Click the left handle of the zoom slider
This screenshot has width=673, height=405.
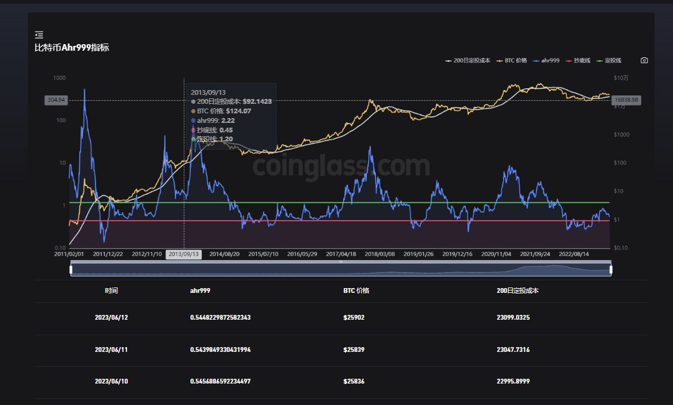click(x=71, y=270)
